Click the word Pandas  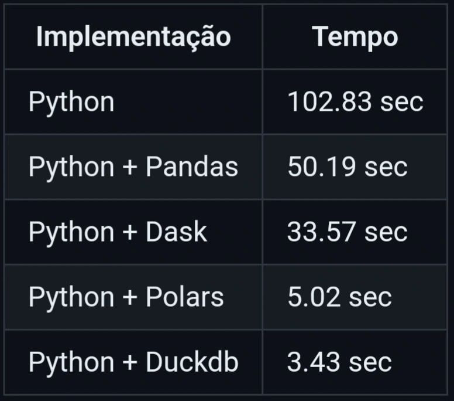192,167
